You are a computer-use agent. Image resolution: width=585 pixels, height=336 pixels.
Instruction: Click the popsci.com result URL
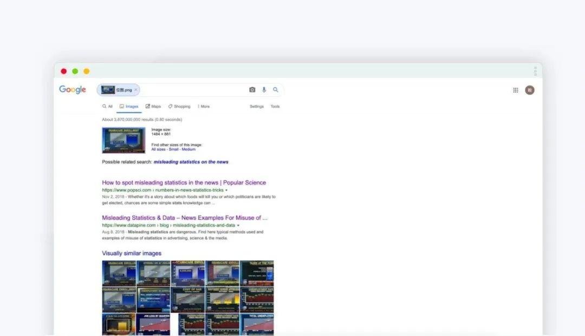(x=162, y=190)
